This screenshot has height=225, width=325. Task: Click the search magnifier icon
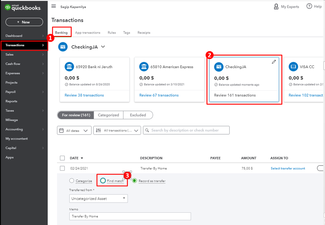147,130
